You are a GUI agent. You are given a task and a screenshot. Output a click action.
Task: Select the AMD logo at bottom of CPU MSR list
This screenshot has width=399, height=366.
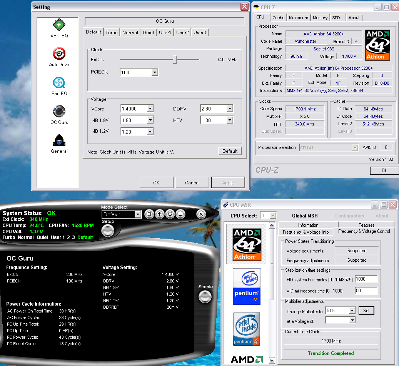click(247, 359)
